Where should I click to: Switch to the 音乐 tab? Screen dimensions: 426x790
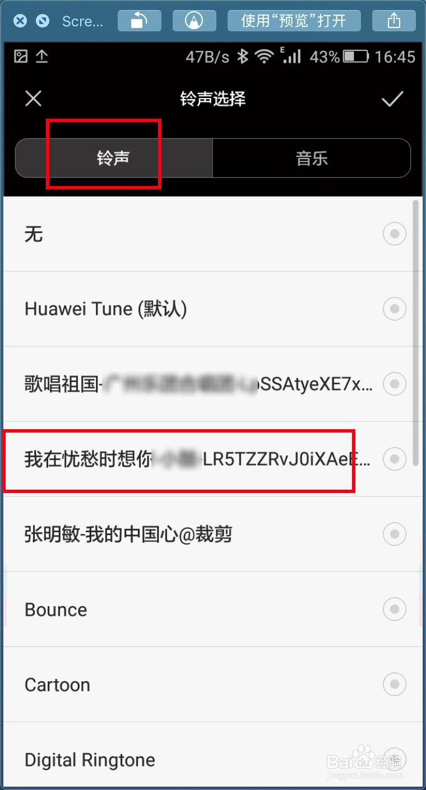(312, 158)
